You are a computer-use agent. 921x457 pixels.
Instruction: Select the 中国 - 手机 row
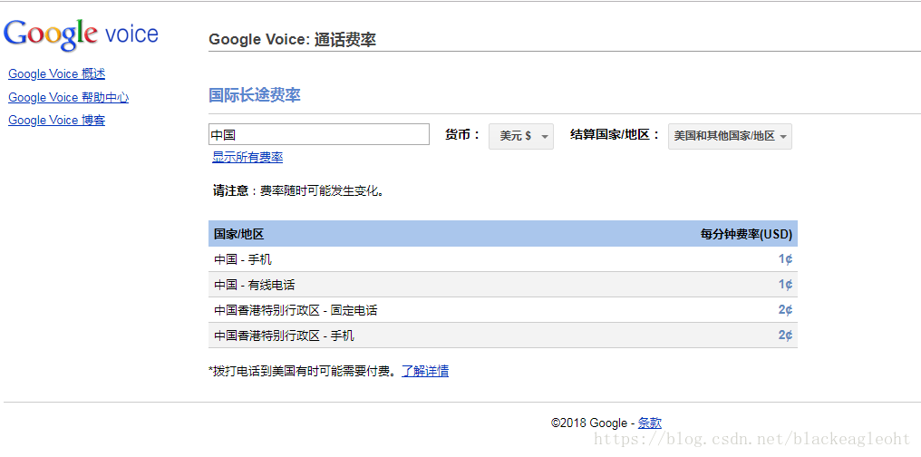point(503,259)
